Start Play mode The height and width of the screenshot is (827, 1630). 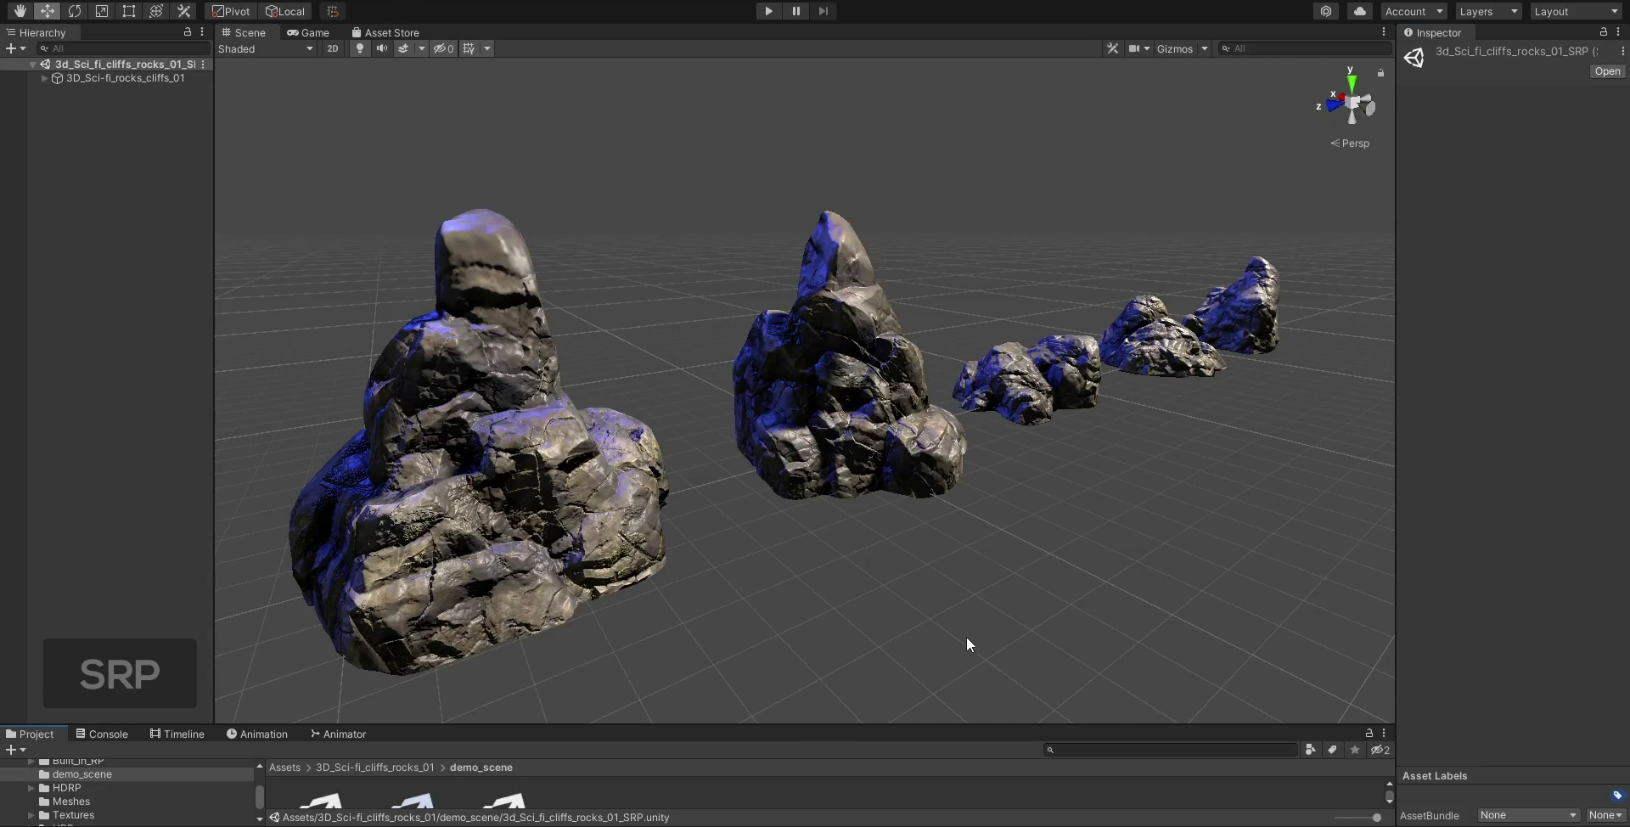pyautogui.click(x=768, y=11)
